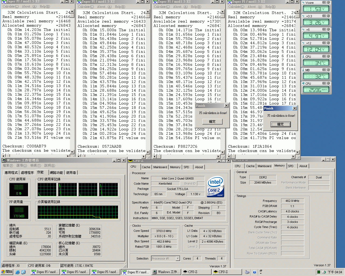Expand the hidden desktop toolbar arrow near the tray
The image size is (345, 276).
(x=261, y=273)
